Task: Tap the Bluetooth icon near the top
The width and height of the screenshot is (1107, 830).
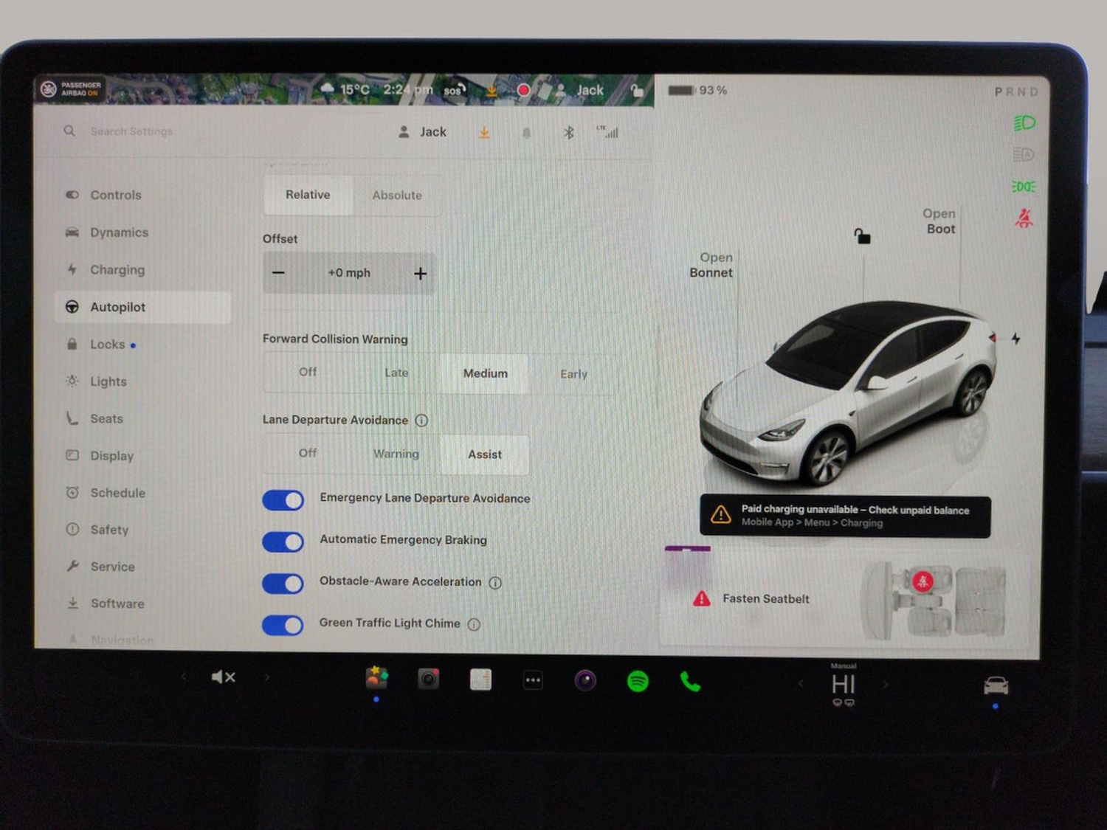Action: click(569, 132)
